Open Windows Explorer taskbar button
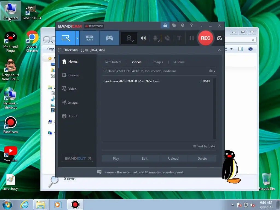This screenshot has width=280, height=210. pos(40,205)
